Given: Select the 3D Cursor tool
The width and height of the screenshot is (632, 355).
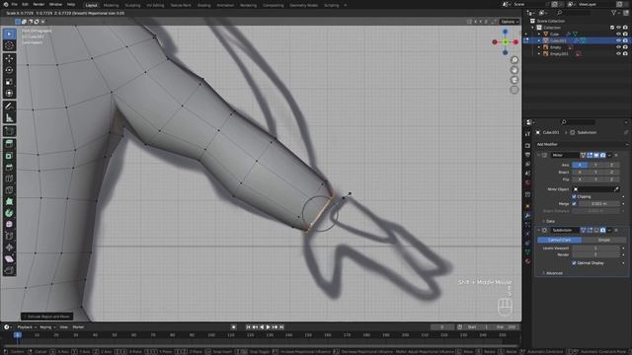Looking at the screenshot, I should point(9,45).
